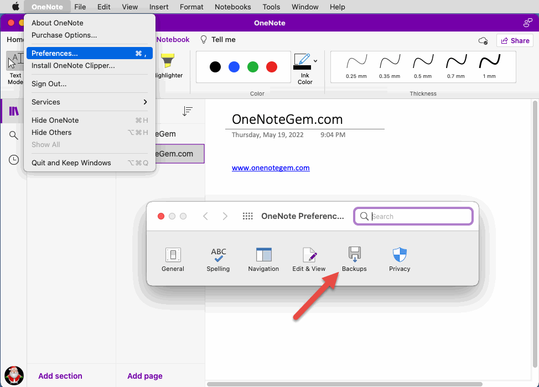
Task: Click the page date Thursday, May 19, 2022
Action: (267, 134)
